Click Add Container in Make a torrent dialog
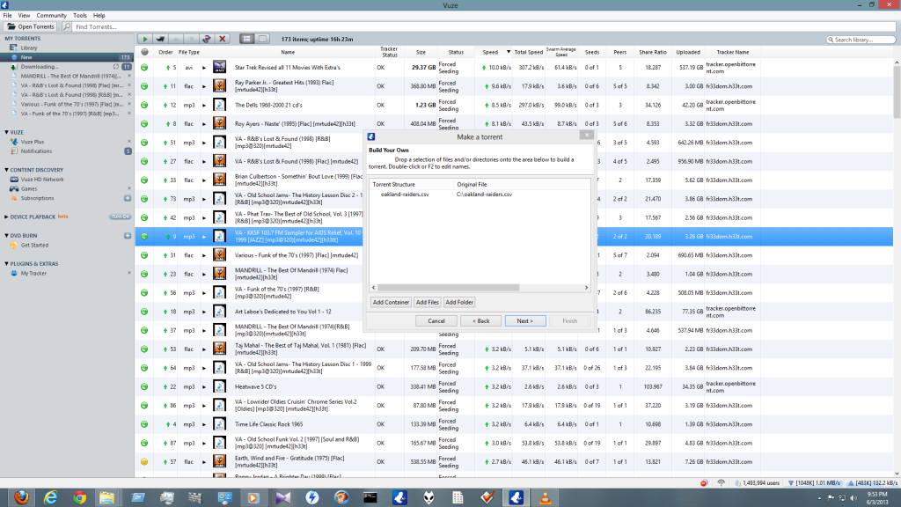This screenshot has width=901, height=507. [x=391, y=303]
